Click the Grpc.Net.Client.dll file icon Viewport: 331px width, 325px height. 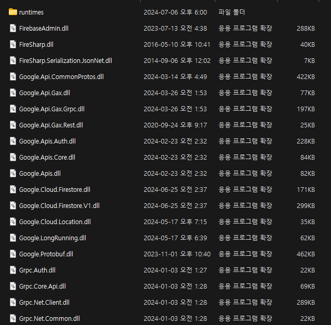(13, 302)
